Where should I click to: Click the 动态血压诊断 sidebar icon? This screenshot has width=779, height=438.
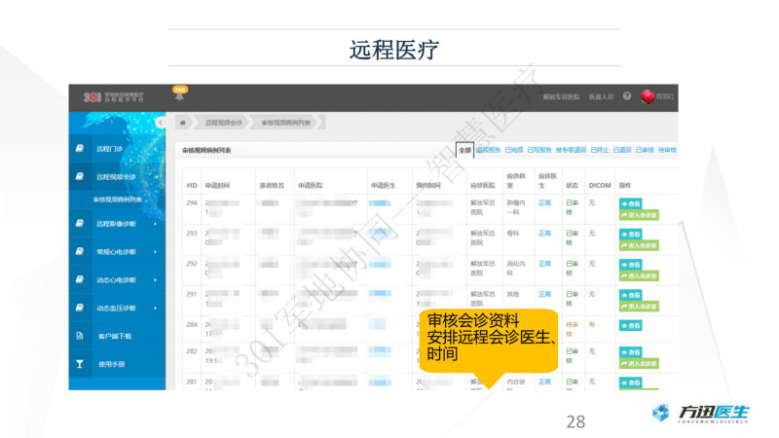click(x=80, y=308)
